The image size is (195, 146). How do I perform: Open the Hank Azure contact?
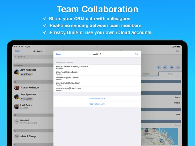34,107
